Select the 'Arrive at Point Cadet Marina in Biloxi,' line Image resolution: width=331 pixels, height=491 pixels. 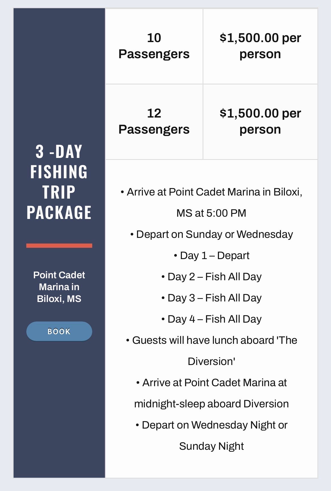212,192
